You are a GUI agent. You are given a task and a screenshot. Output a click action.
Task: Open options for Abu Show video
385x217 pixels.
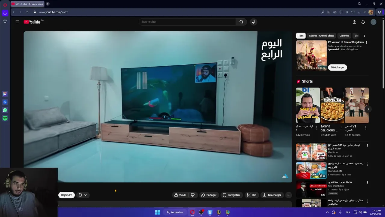[367, 146]
